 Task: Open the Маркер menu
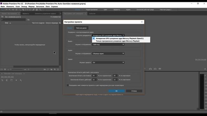click(31, 6)
